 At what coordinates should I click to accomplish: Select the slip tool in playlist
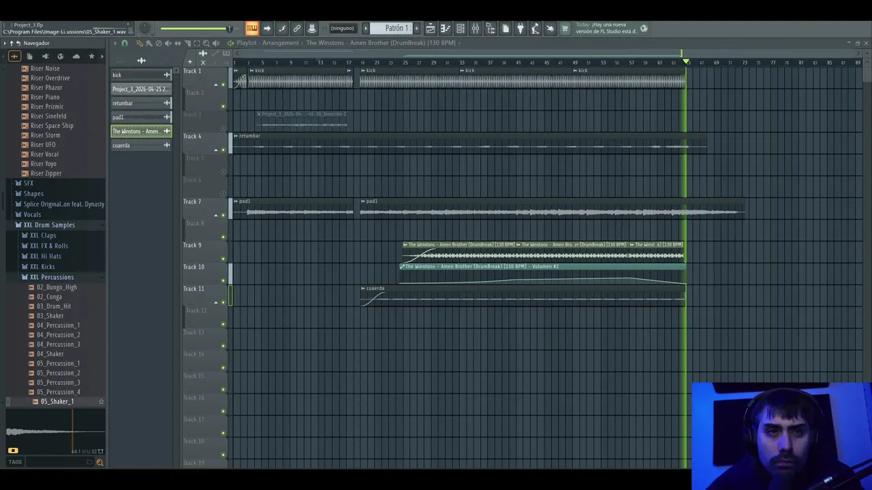coord(178,43)
